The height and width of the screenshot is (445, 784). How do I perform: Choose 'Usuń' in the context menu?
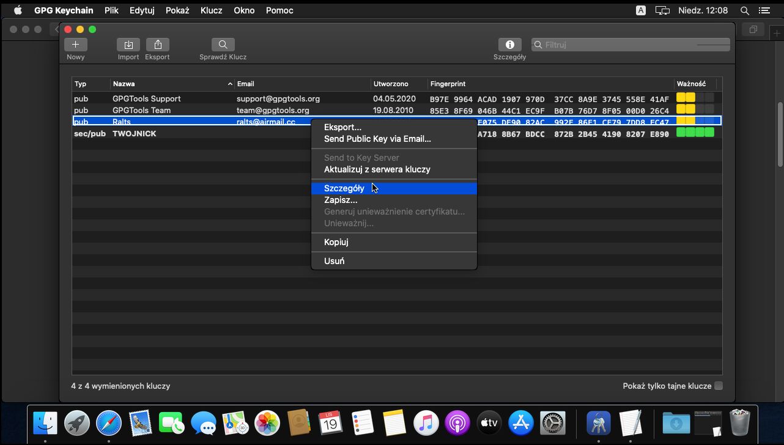[334, 261]
